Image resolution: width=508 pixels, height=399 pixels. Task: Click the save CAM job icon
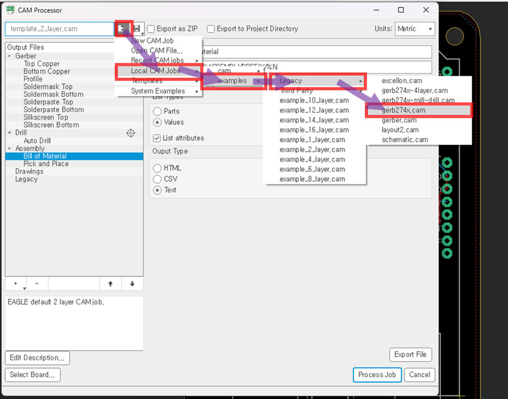click(x=138, y=29)
